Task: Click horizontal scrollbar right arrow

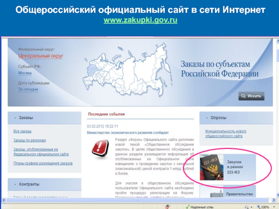Action: [274, 200]
